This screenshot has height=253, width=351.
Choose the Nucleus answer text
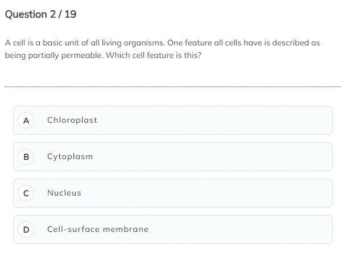click(64, 193)
